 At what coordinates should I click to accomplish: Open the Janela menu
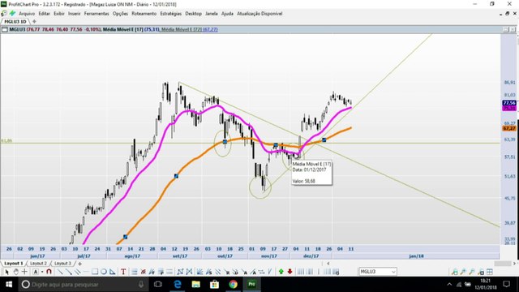[x=211, y=14]
